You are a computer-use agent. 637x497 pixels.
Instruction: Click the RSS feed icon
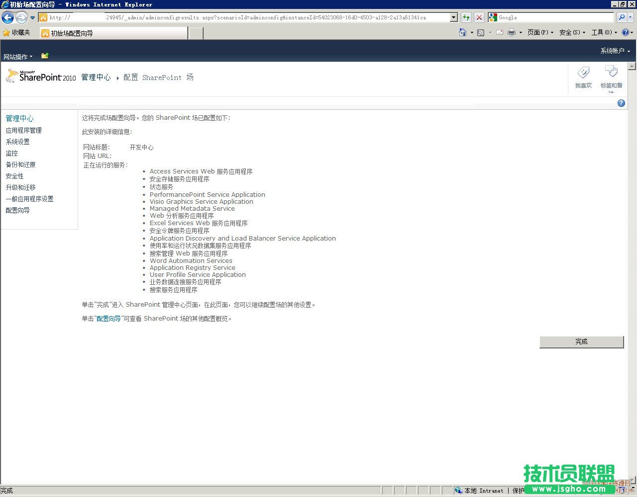coord(481,32)
